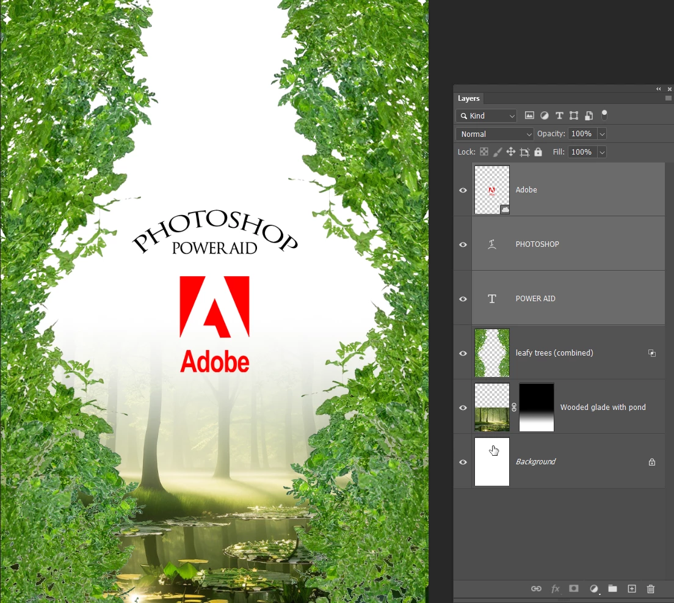Click the PHOTOSHOP warped text layer icon
Screen dimensions: 674x603
coord(492,244)
